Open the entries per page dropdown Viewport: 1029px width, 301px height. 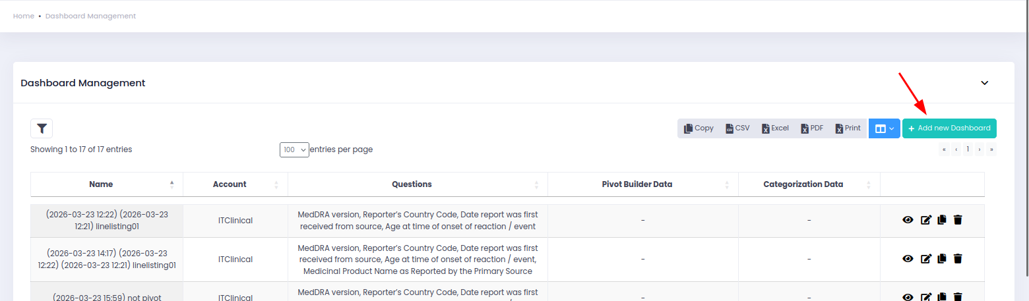294,150
